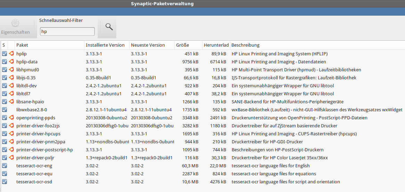Toggle status checkbox for tesseract-ocr-eng
Screen dimensions: 405x192
pyautogui.click(x=5, y=166)
